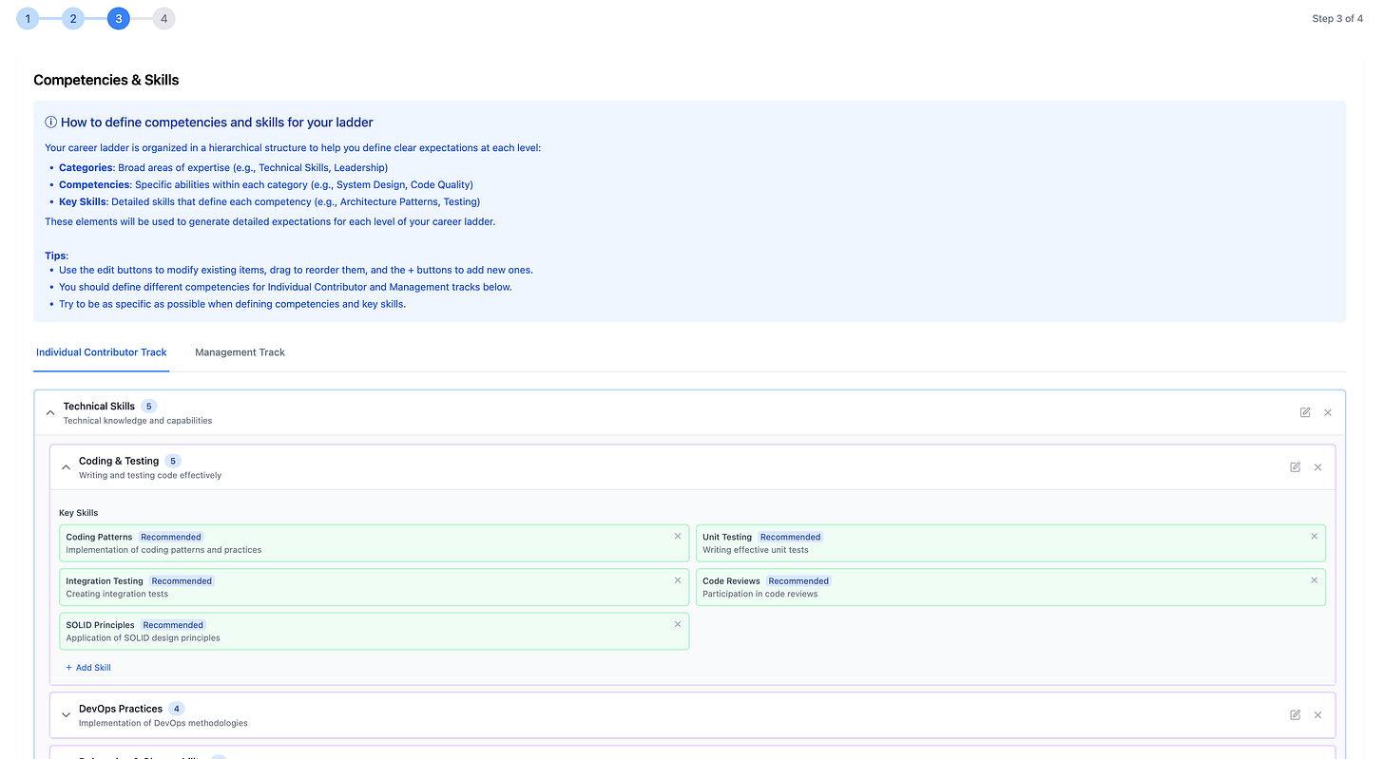Expand the DevOps Practices section
Image resolution: width=1384 pixels, height=759 pixels.
point(66,714)
